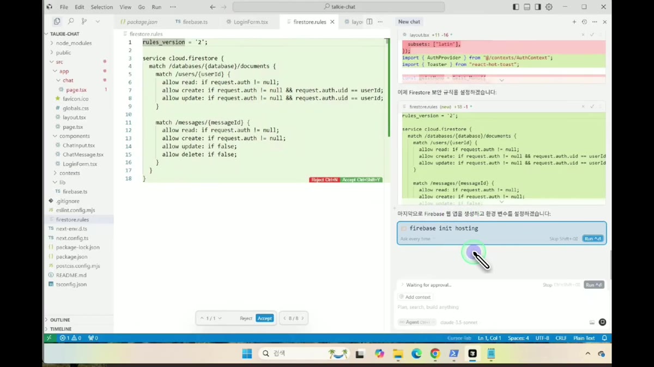Show errors and warnings count
Screen dimensions: 654x367
(x=71, y=338)
